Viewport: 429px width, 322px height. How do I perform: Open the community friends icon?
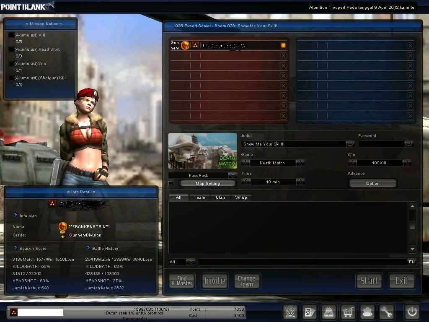[x=367, y=312]
